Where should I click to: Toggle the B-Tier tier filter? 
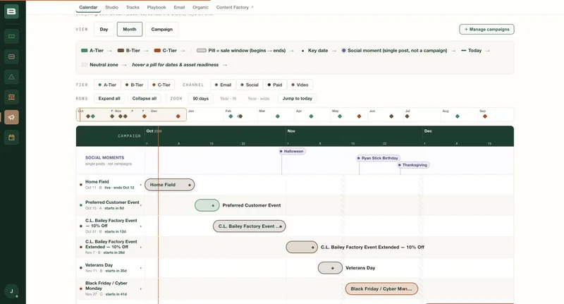[x=134, y=85]
